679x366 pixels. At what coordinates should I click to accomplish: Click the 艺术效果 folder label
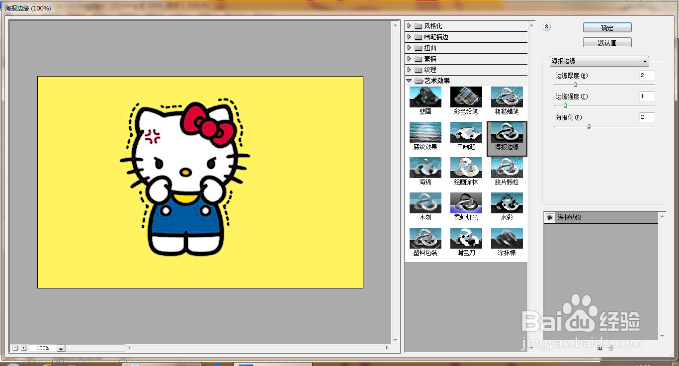click(x=437, y=81)
